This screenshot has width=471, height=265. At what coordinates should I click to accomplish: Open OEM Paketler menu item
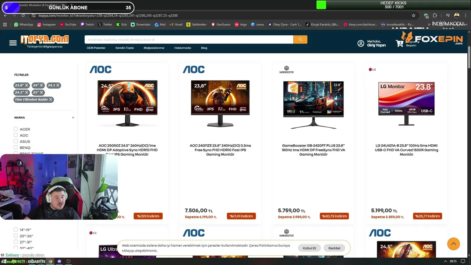[96, 48]
